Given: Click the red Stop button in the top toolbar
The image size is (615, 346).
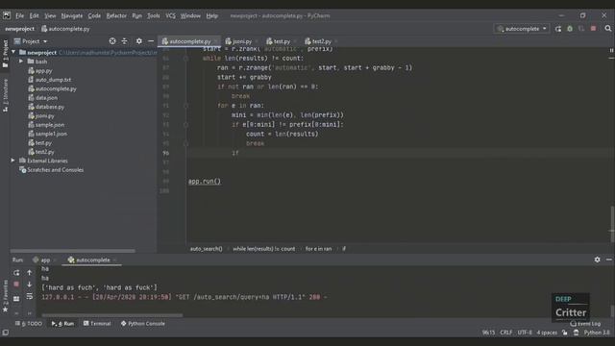Looking at the screenshot, I should pyautogui.click(x=594, y=29).
